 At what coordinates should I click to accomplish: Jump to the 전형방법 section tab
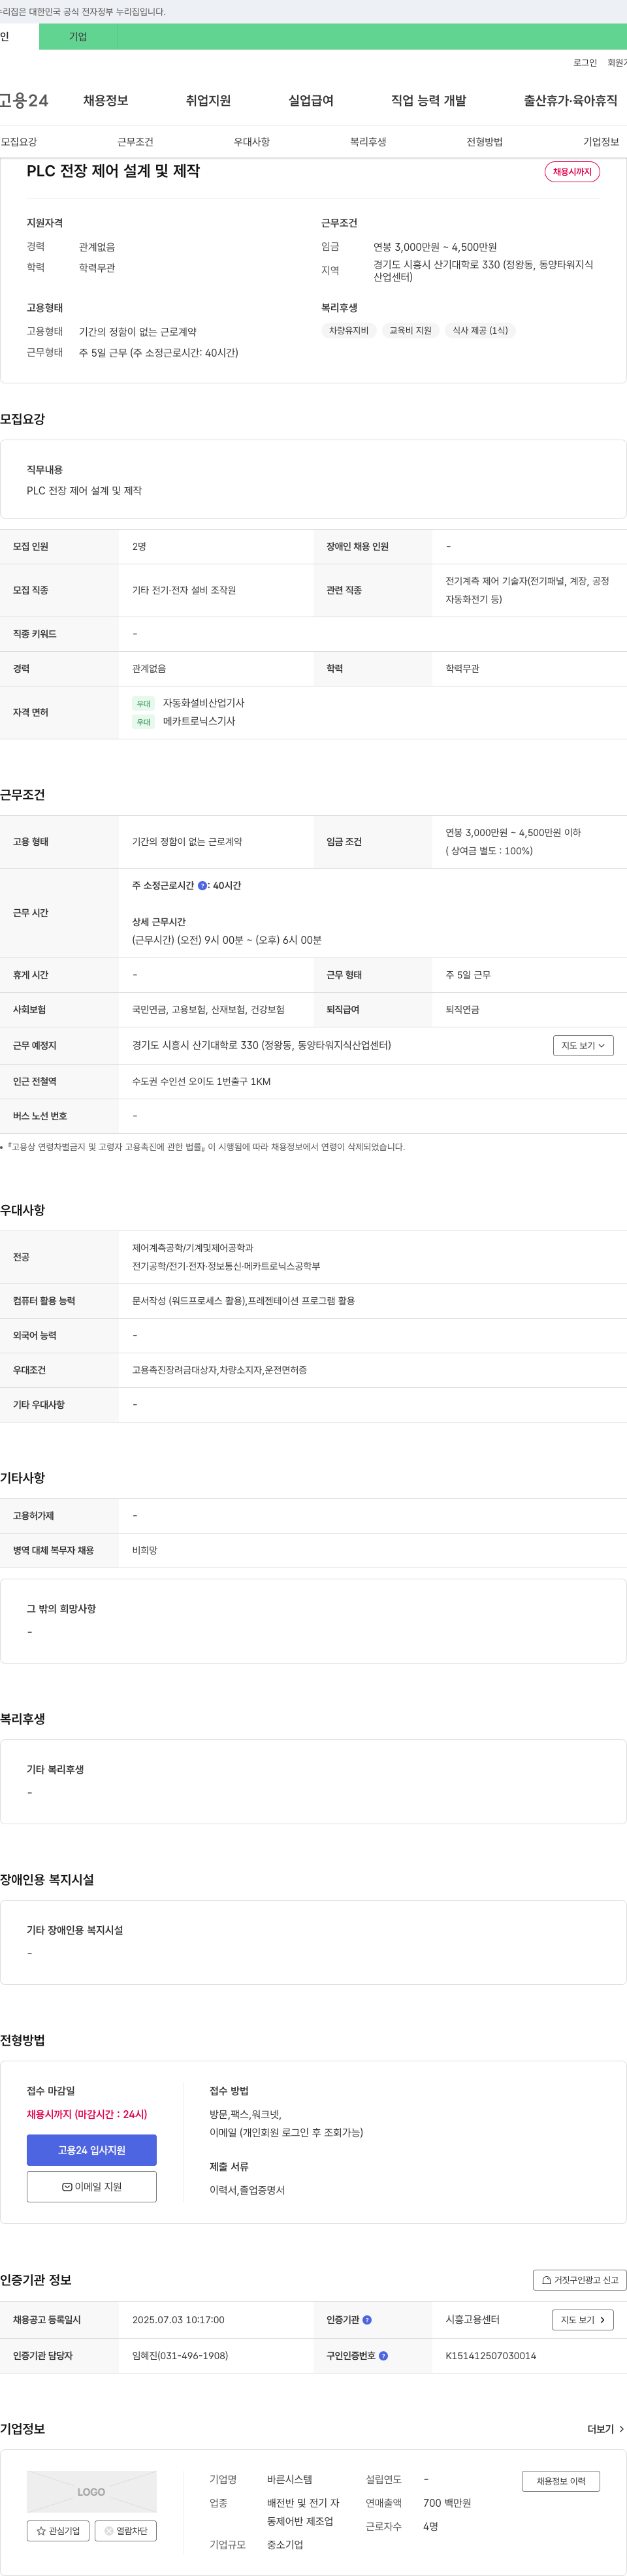point(485,142)
